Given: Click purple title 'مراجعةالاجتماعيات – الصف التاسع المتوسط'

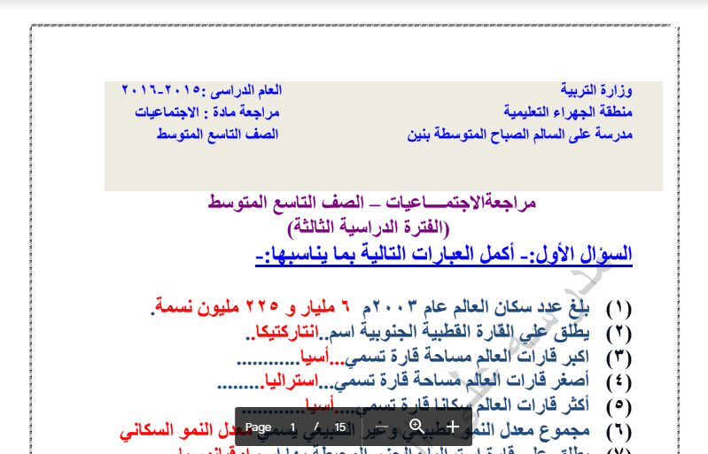Looking at the screenshot, I should [x=372, y=203].
